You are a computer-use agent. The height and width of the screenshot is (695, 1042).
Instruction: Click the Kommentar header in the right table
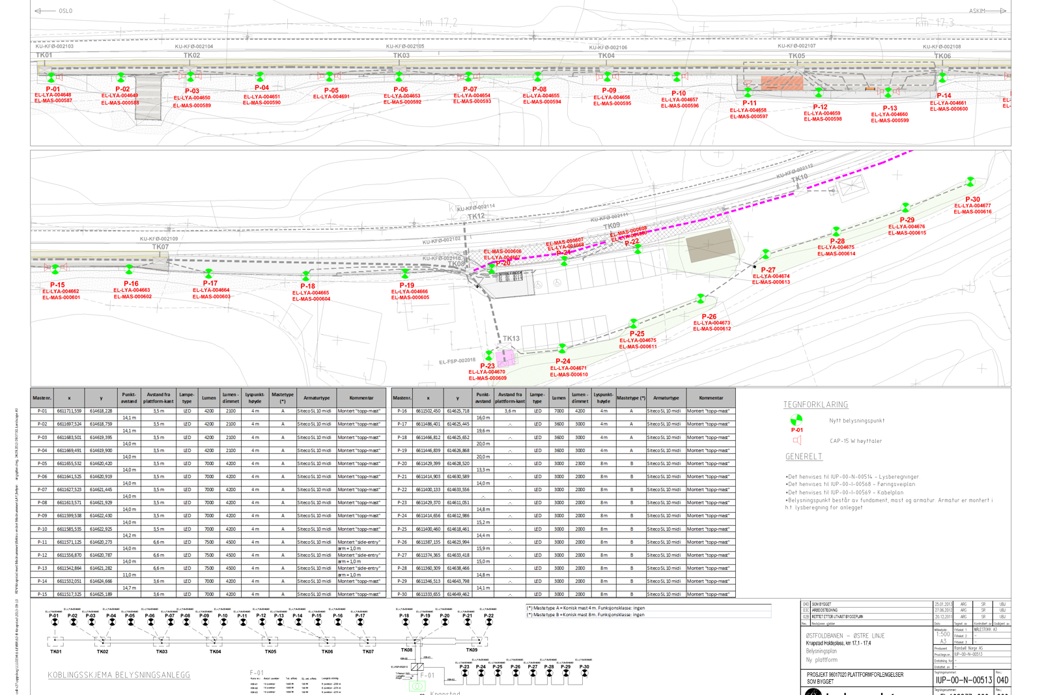tap(711, 397)
